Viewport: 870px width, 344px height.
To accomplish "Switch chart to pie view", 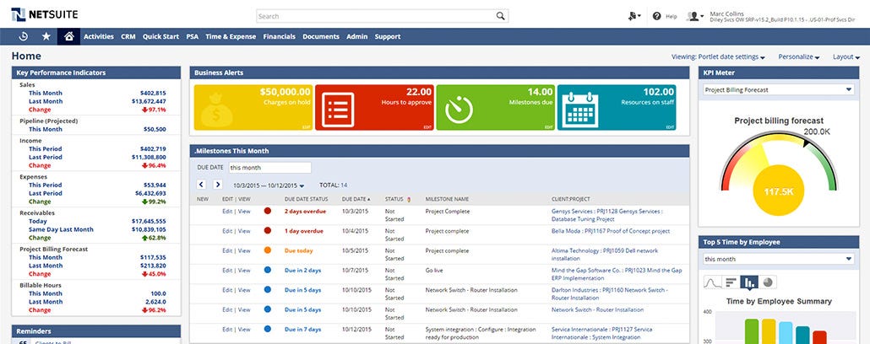I will 767,282.
